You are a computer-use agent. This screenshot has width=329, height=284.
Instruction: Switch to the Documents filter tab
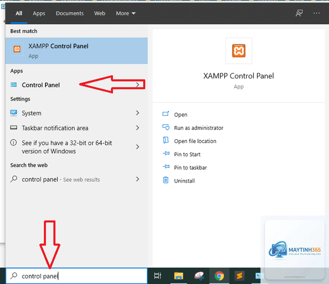pyautogui.click(x=70, y=13)
